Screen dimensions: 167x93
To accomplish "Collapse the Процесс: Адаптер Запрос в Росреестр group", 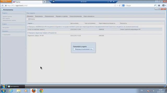I will click(x=28, y=33).
